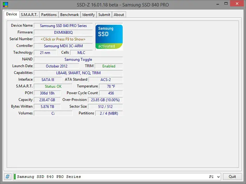The height and width of the screenshot is (184, 246).
Task: Click the volumes value 'C:'
Action: 53,113
